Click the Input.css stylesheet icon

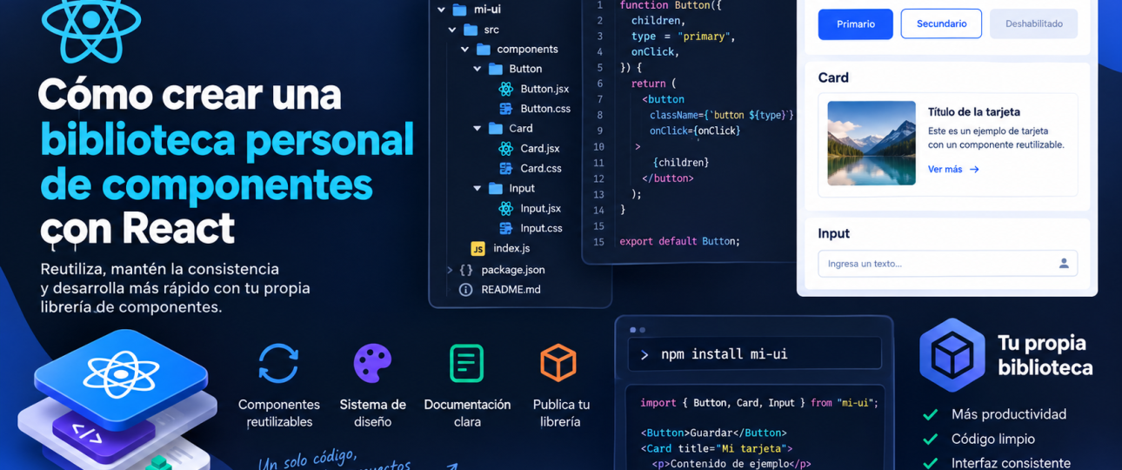pos(506,229)
